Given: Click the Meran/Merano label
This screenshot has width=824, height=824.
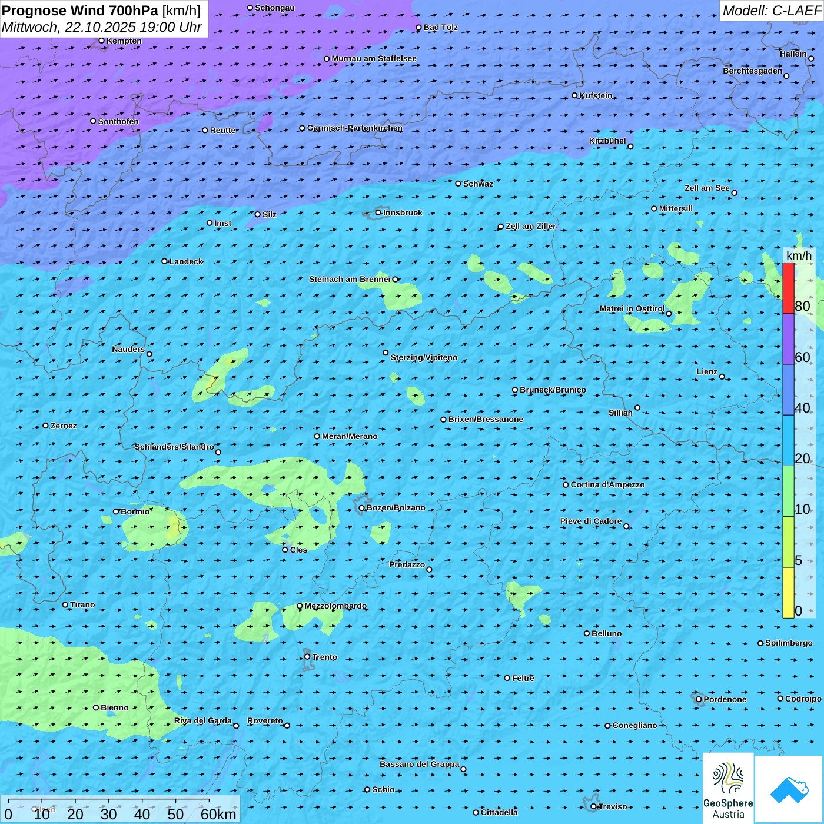Looking at the screenshot, I should pos(350,436).
